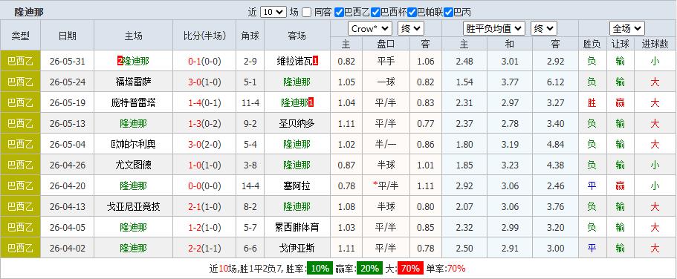Open team 福塔雷萨 link

click(x=134, y=82)
